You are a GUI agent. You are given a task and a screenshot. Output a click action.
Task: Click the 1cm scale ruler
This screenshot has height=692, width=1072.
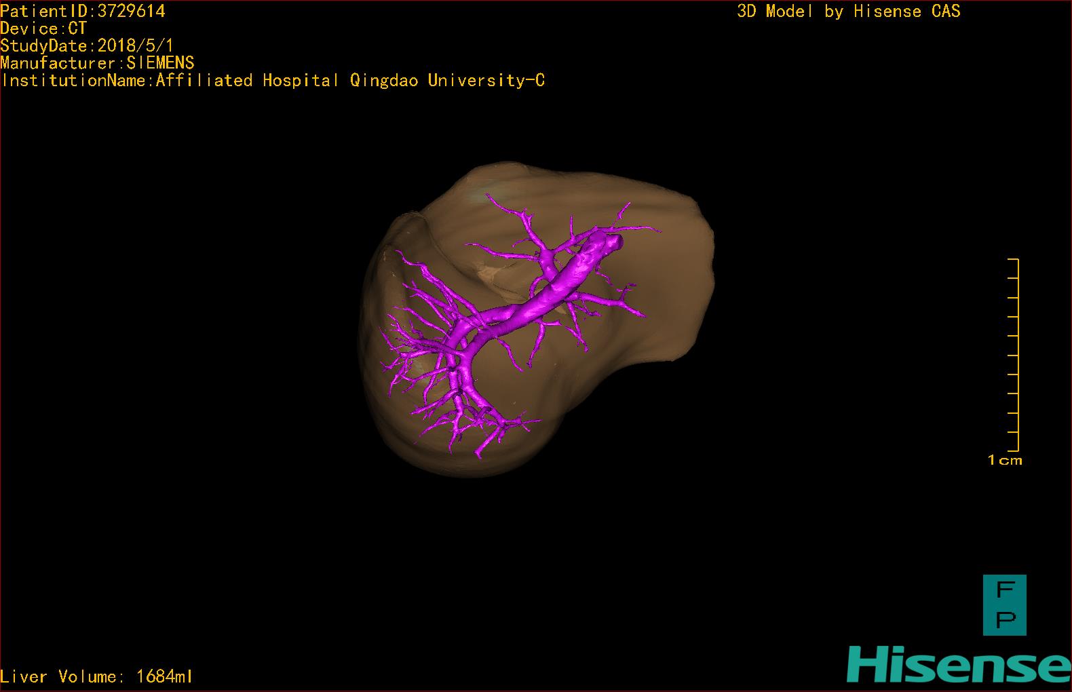click(1013, 355)
